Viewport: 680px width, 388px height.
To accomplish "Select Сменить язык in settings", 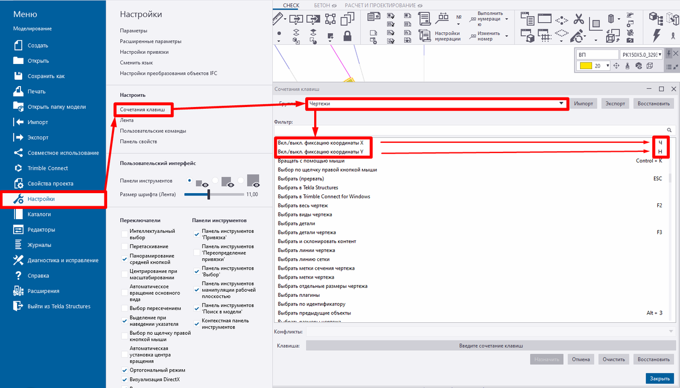I will pyautogui.click(x=136, y=63).
